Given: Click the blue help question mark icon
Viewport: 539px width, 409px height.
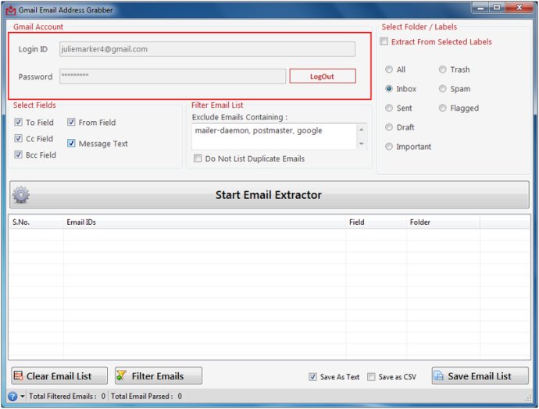Looking at the screenshot, I should [12, 397].
